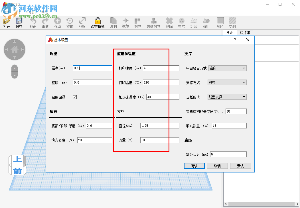The image size is (300, 208).
Task: Click the Confirm (确认) button
Action: click(x=194, y=166)
